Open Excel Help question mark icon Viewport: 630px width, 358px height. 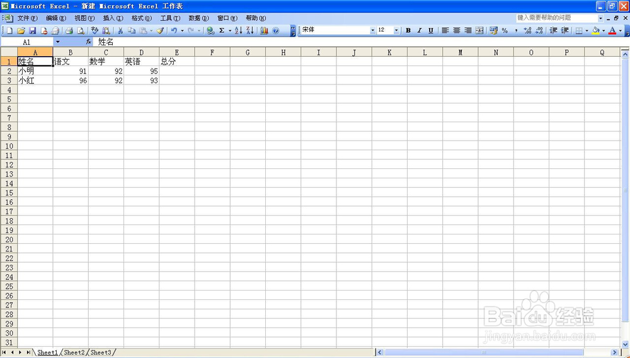[276, 30]
